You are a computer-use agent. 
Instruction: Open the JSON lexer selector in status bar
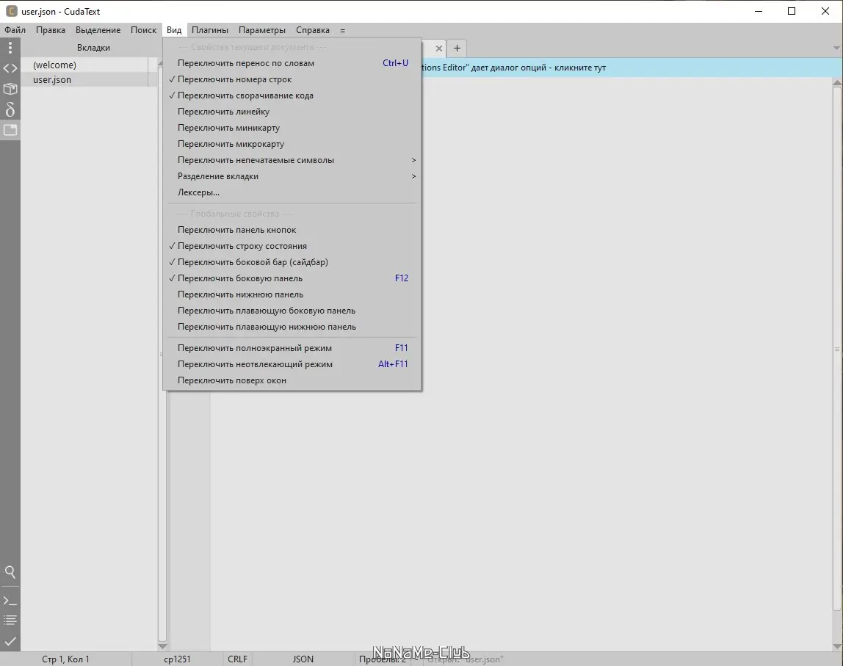pyautogui.click(x=303, y=659)
